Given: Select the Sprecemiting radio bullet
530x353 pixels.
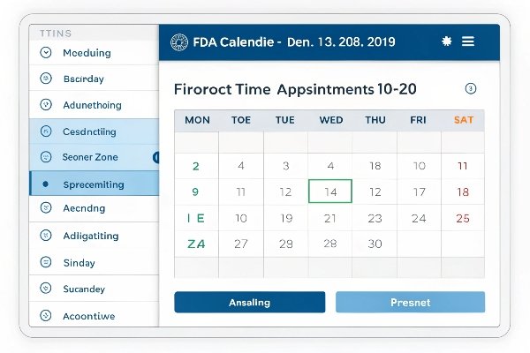Looking at the screenshot, I should click(x=46, y=184).
